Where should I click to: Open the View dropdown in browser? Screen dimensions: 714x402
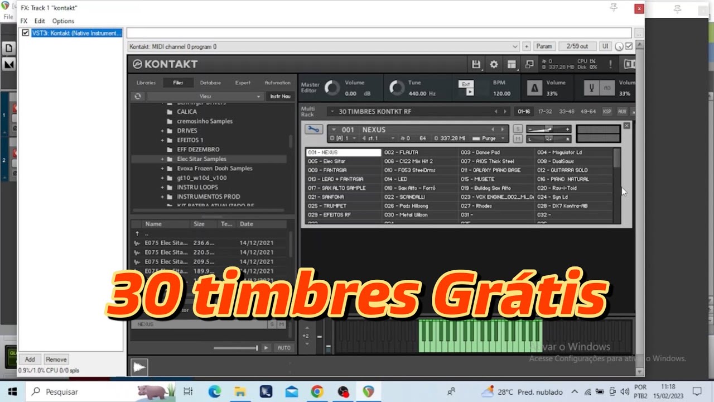click(205, 97)
